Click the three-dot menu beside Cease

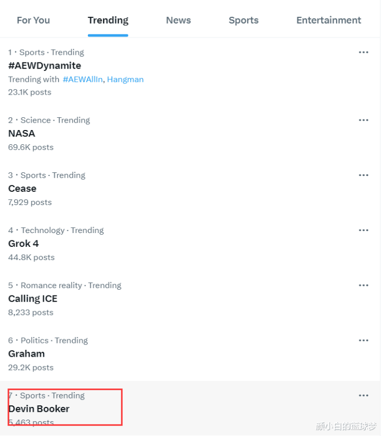364,175
